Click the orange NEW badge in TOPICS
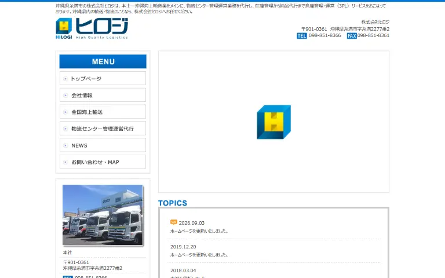 tap(174, 222)
